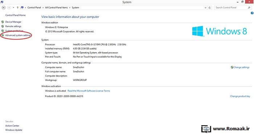Open Device Manager
The height and width of the screenshot is (135, 254).
[x=13, y=22]
